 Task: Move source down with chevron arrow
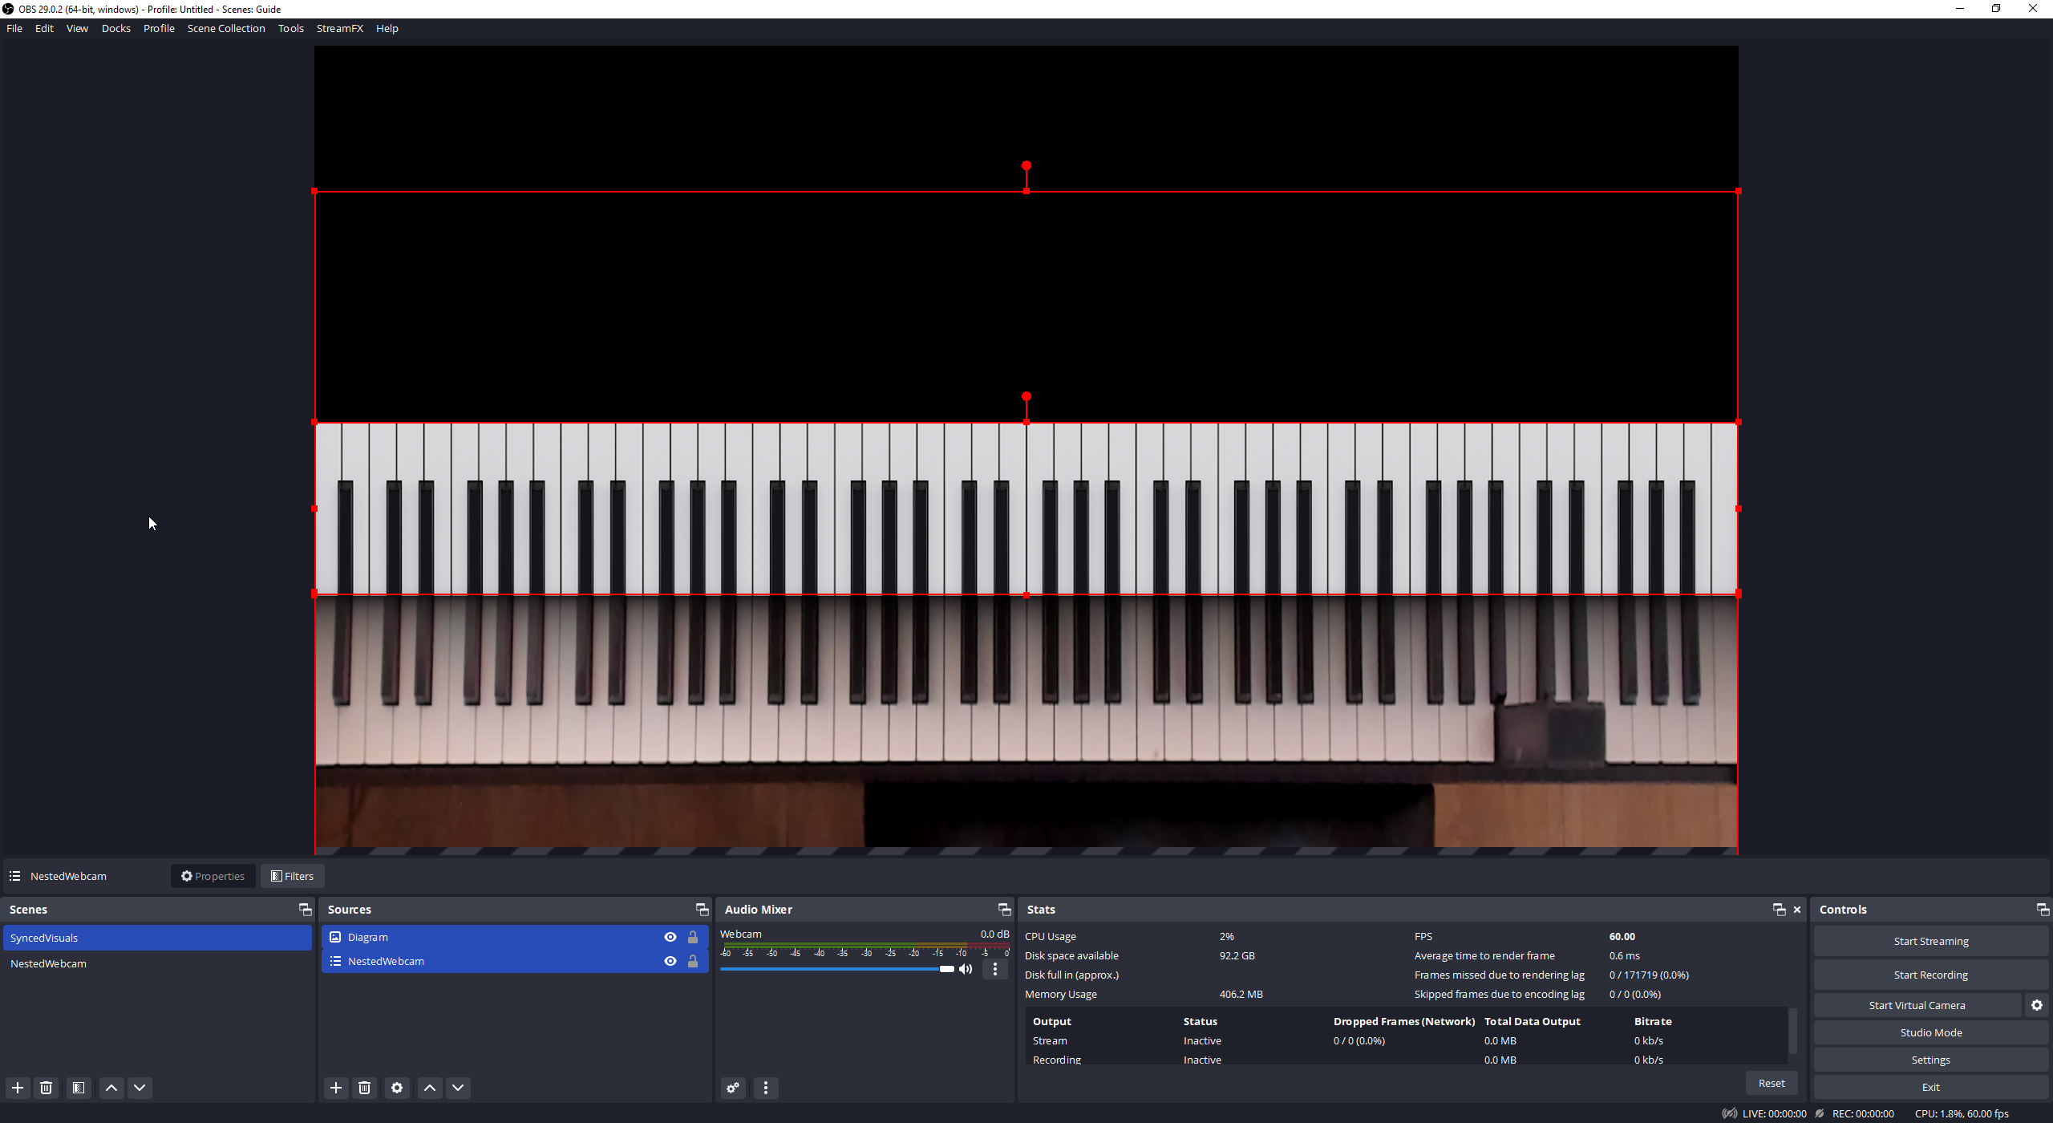click(x=458, y=1088)
